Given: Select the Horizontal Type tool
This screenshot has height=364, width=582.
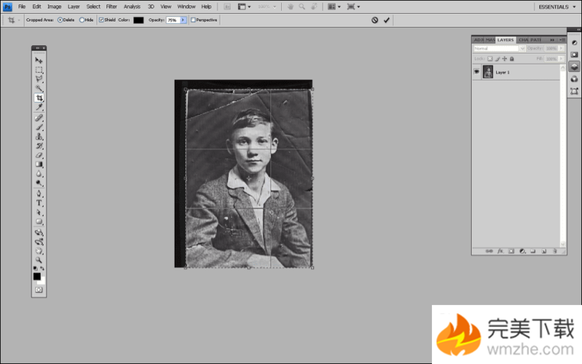Looking at the screenshot, I should (39, 203).
